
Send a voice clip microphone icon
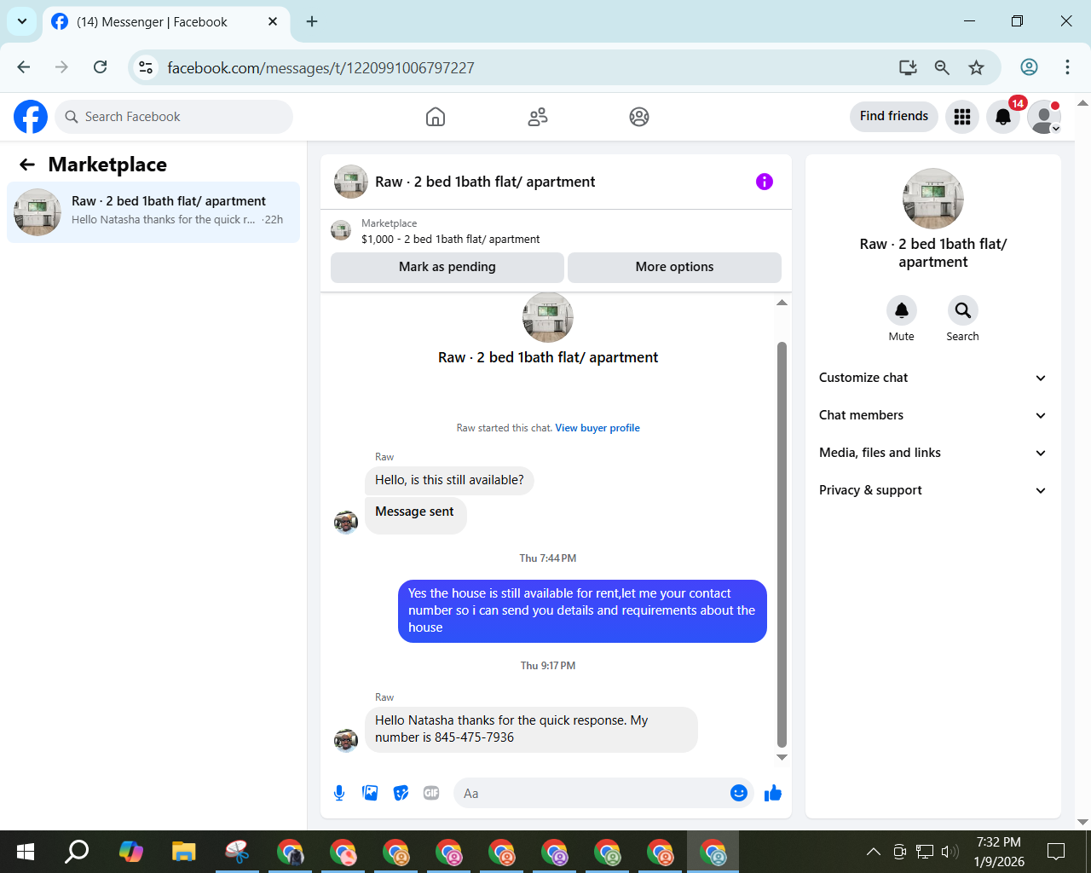click(x=339, y=793)
